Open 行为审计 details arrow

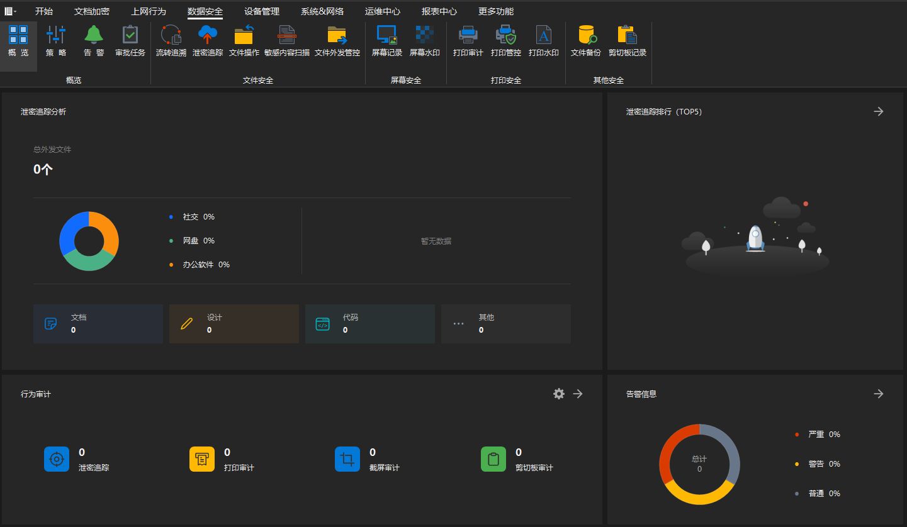pos(578,394)
